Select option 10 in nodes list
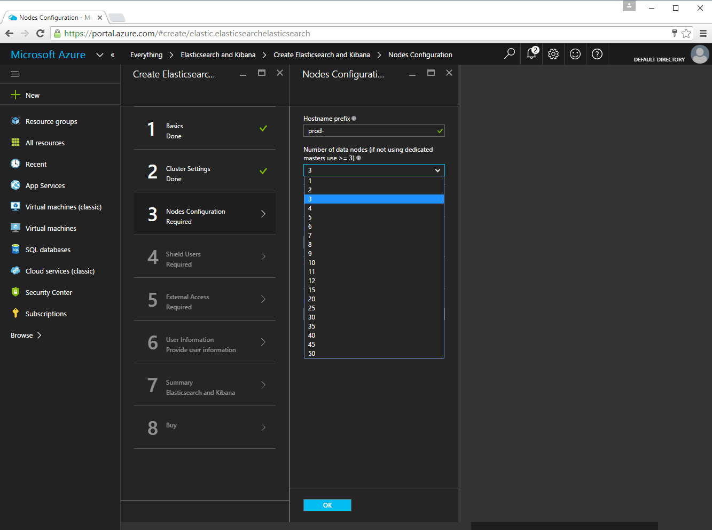 click(x=374, y=262)
